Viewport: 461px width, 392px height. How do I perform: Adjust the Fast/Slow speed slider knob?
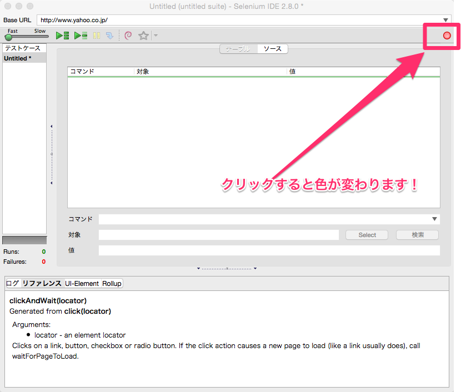click(x=9, y=37)
